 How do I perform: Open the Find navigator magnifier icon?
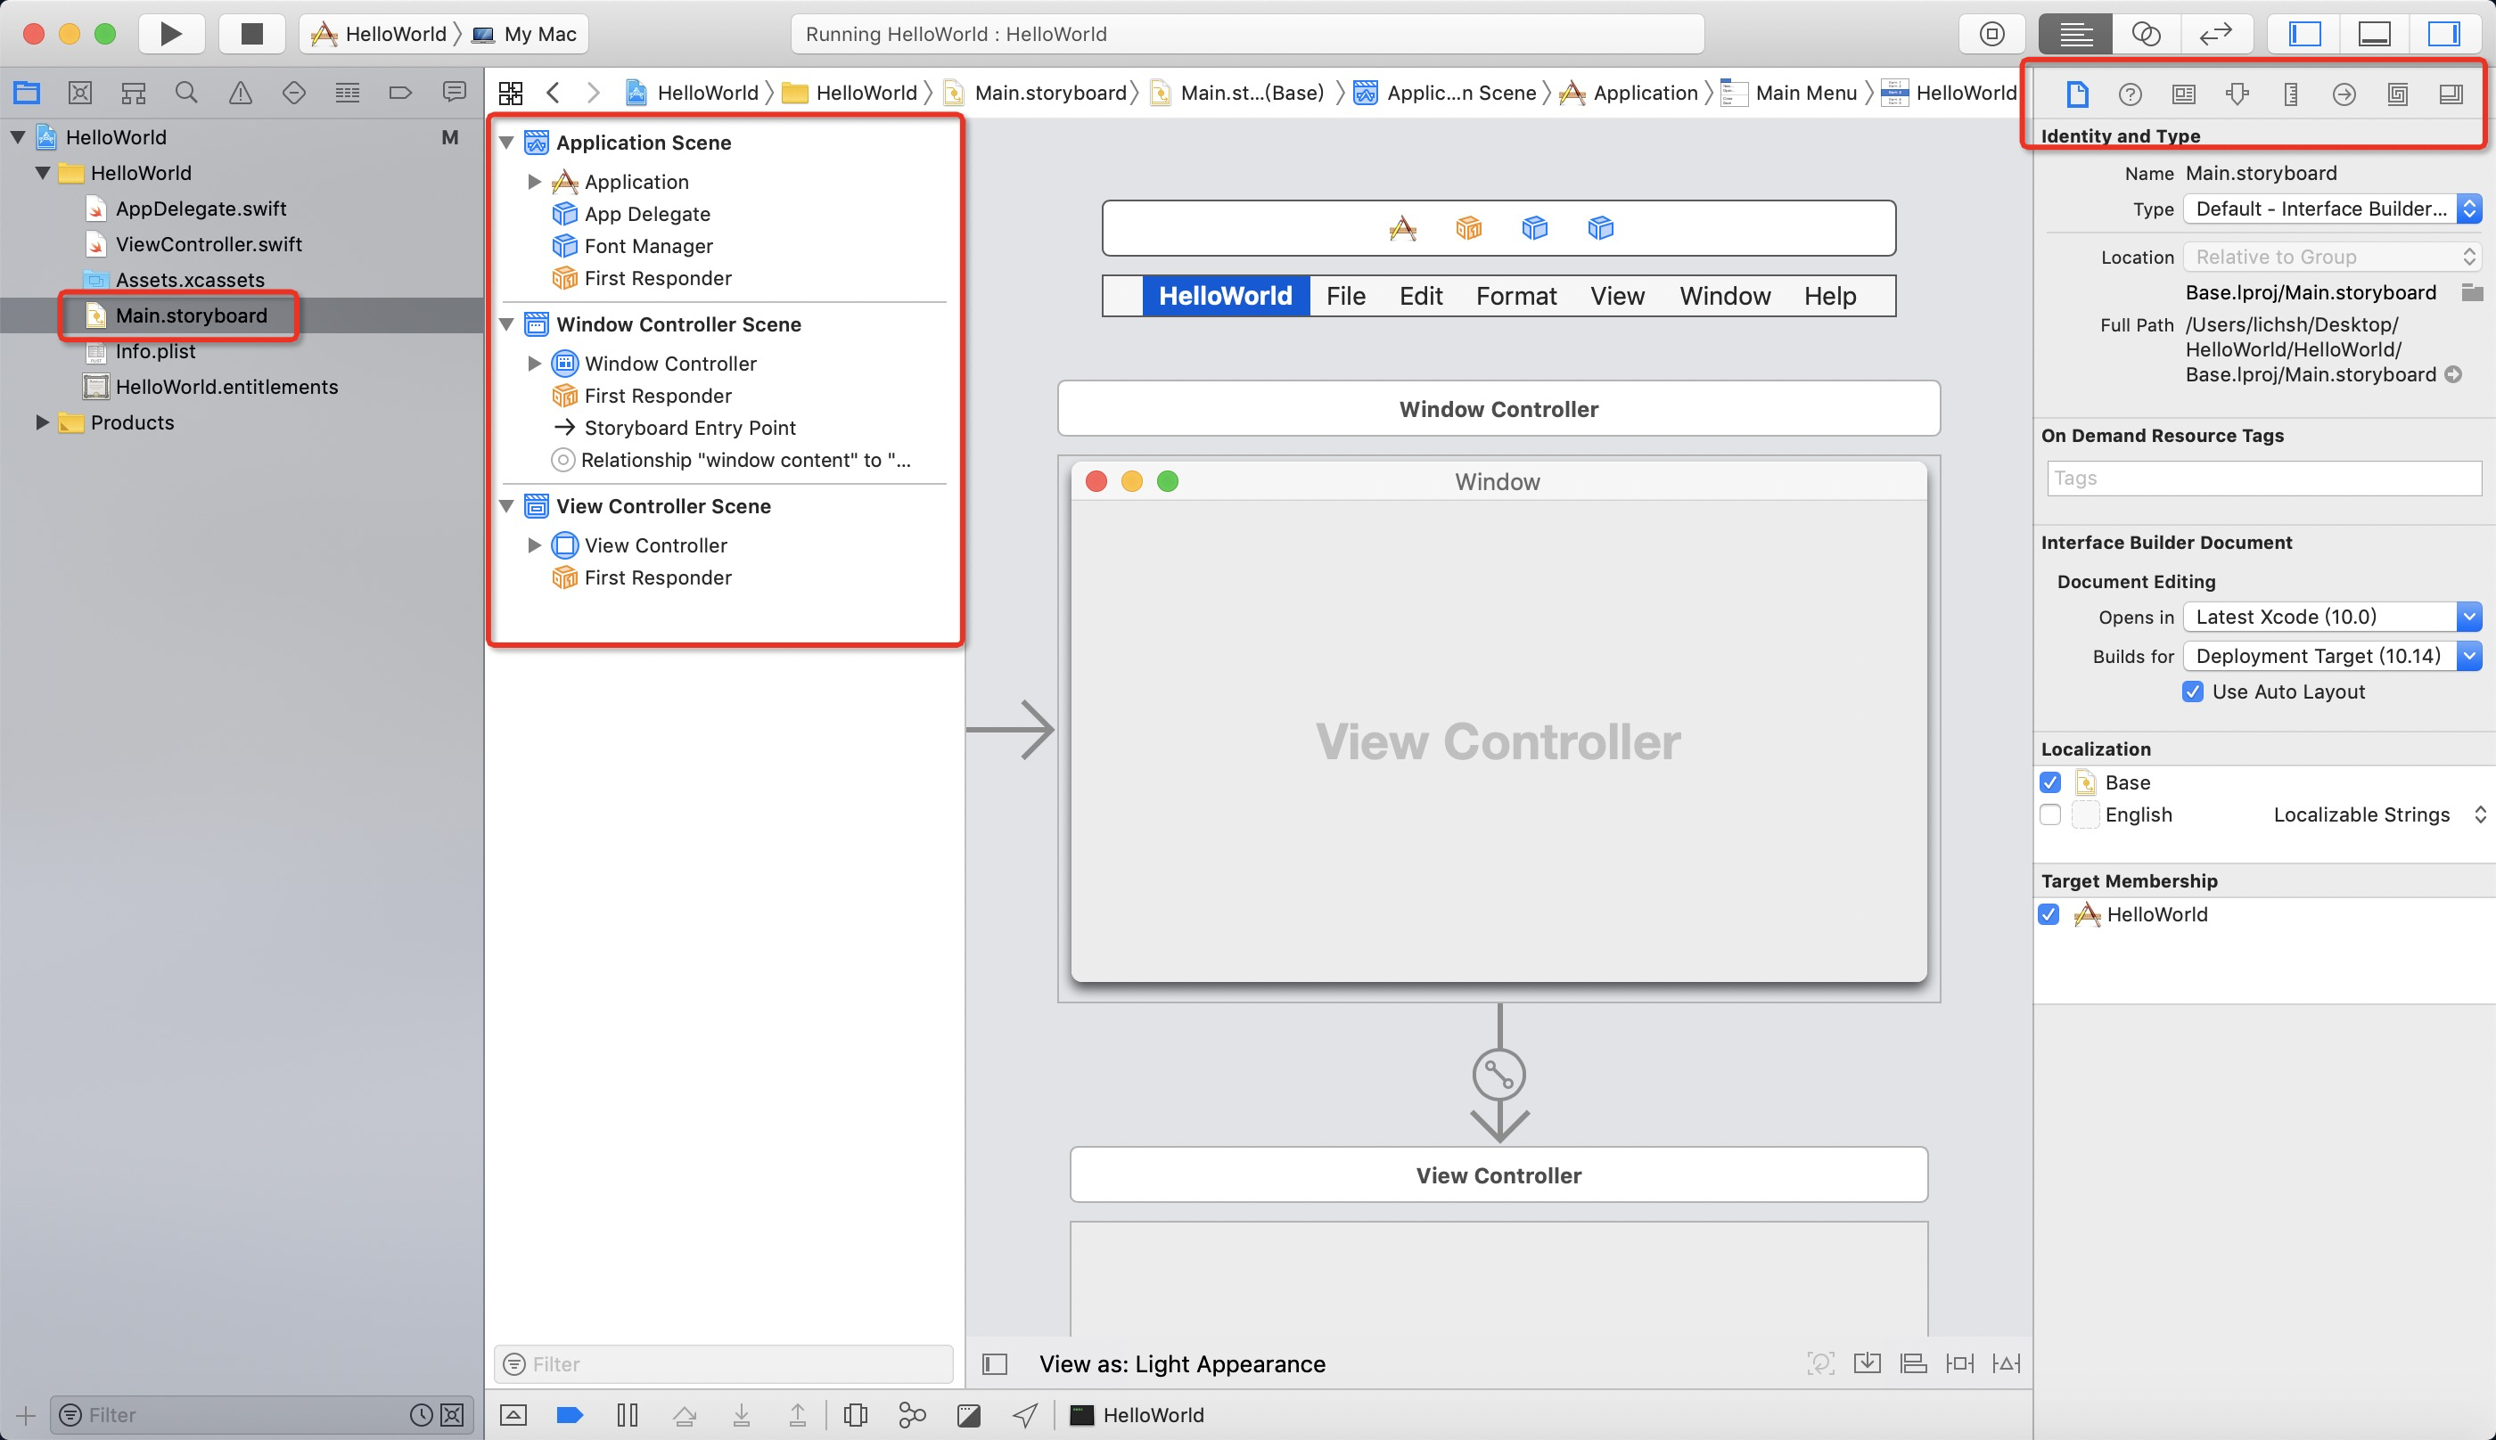186,93
